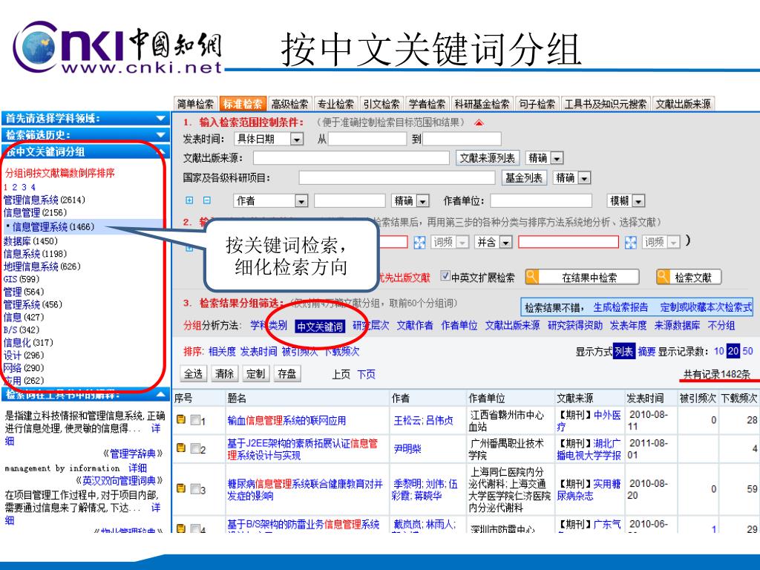The height and width of the screenshot is (570, 760).
Task: Switch to the 专业检索 tab
Action: point(335,104)
